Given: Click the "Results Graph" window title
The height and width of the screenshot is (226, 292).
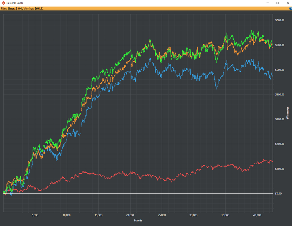Looking at the screenshot, I should (x=15, y=3).
